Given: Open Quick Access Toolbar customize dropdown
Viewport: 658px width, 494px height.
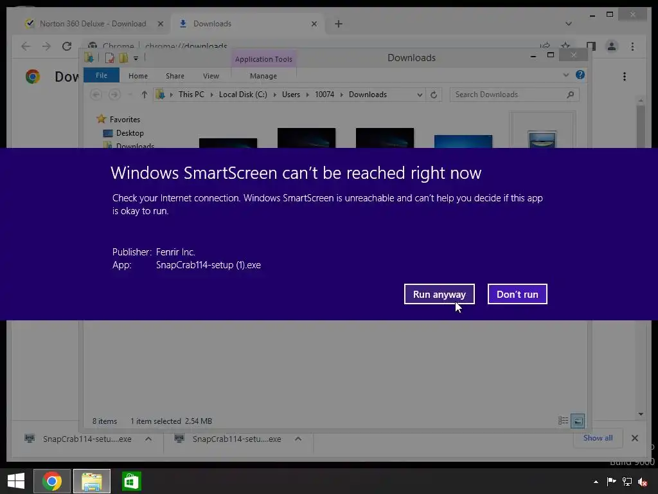Looking at the screenshot, I should [x=136, y=59].
